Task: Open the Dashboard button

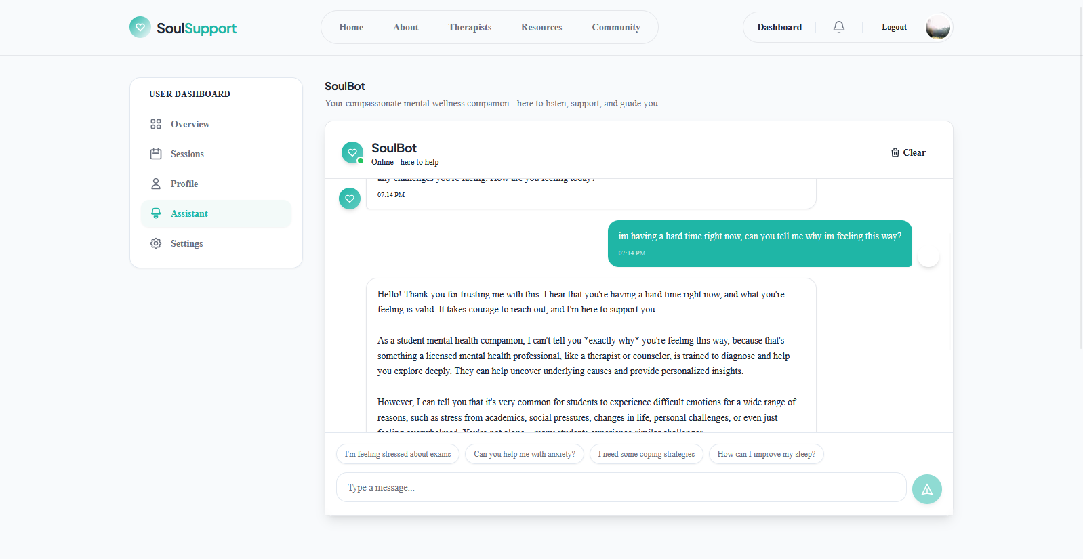Action: click(x=779, y=27)
